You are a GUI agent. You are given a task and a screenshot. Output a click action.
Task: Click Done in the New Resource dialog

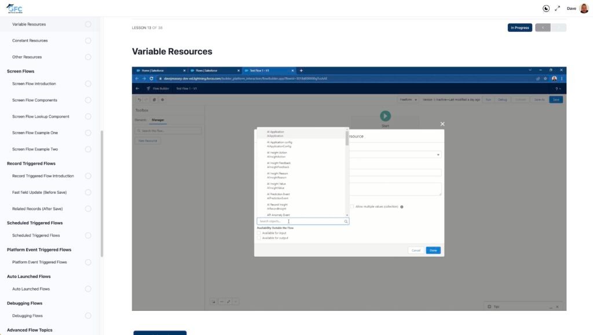pos(433,251)
